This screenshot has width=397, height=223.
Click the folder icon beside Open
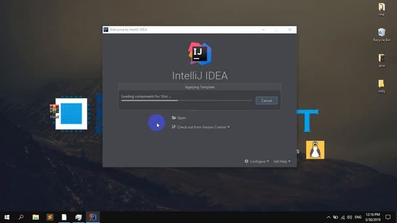pyautogui.click(x=174, y=118)
